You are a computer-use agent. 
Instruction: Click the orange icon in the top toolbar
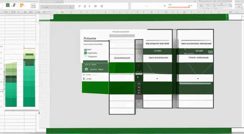[x=21, y=5]
